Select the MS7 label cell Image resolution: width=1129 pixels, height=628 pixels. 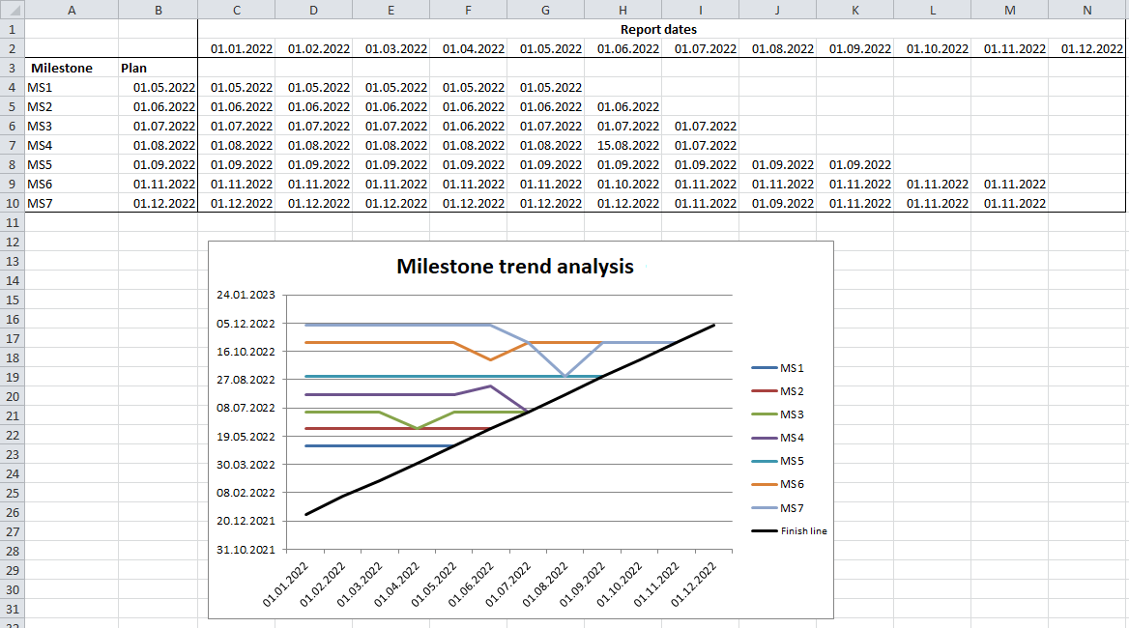72,203
